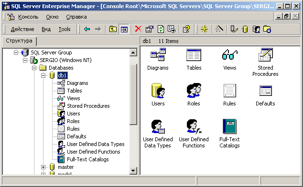Select Stored Procedures in the tree

point(88,106)
